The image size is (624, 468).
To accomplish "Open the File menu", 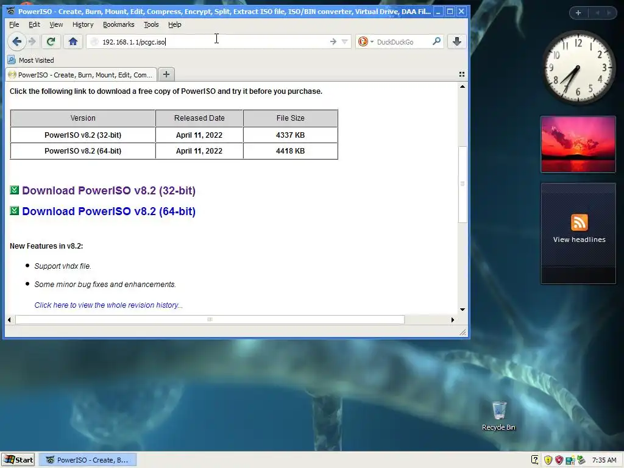I will [x=14, y=24].
